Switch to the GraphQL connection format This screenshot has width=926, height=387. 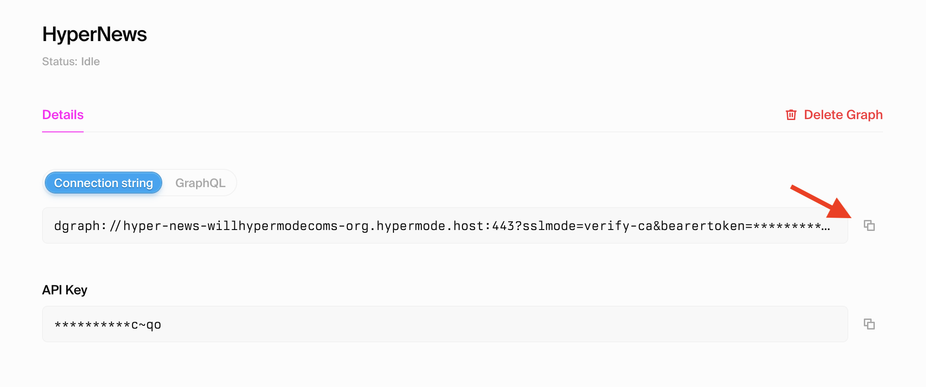pos(200,183)
